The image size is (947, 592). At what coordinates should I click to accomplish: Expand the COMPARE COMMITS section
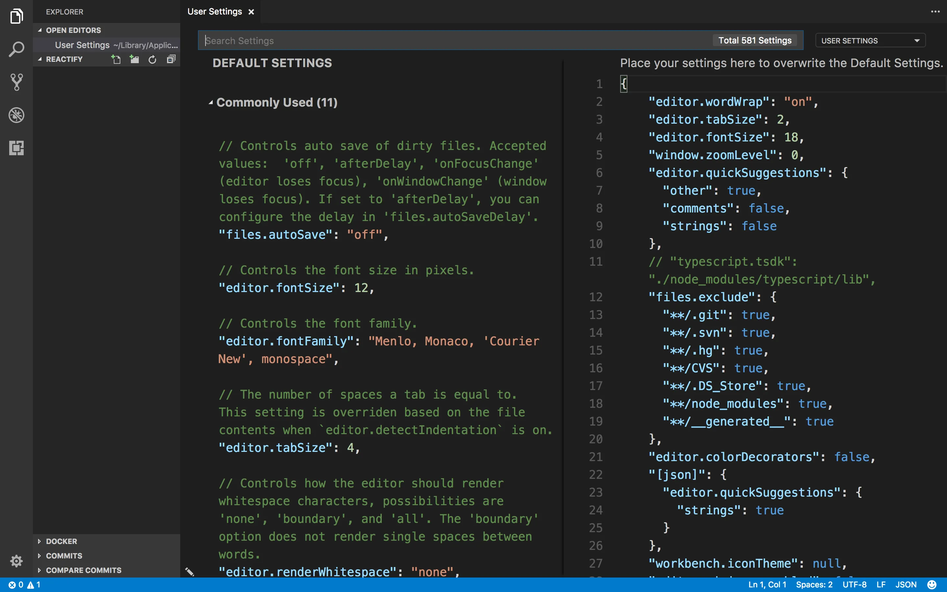tap(83, 570)
